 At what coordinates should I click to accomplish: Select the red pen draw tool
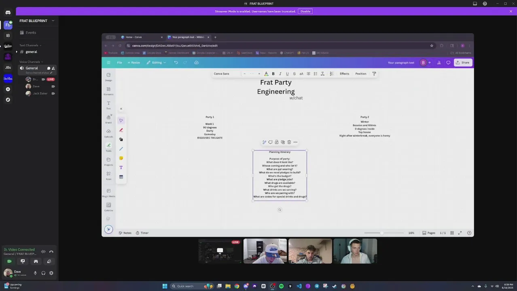(121, 130)
